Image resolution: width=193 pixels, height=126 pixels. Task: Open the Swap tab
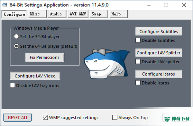click(x=99, y=14)
